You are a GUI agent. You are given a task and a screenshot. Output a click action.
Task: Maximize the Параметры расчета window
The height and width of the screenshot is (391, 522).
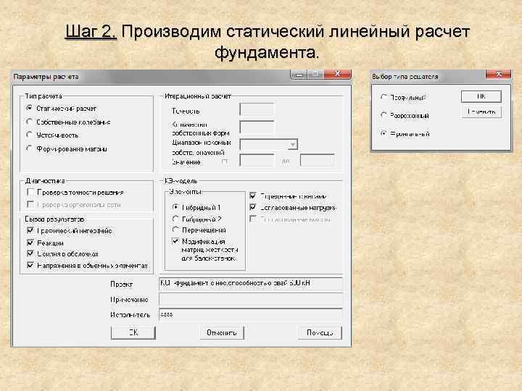point(315,75)
